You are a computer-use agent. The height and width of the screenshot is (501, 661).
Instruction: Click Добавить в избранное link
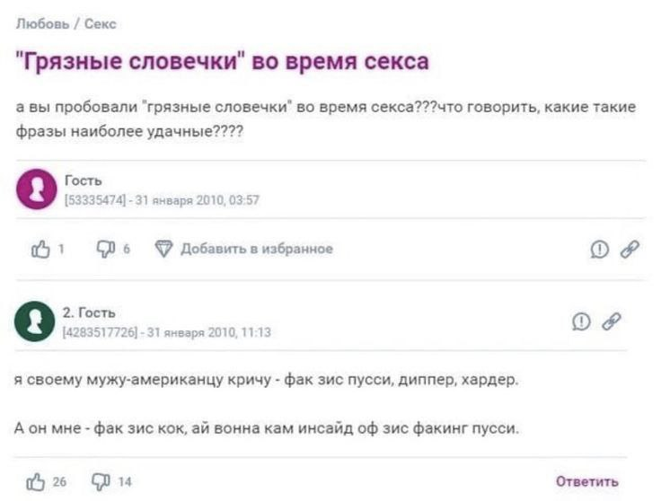[257, 249]
